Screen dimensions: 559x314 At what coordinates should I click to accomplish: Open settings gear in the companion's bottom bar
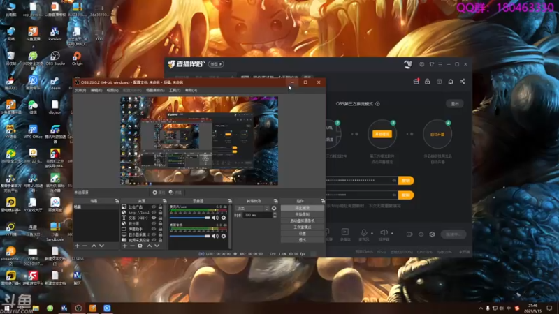coord(432,234)
